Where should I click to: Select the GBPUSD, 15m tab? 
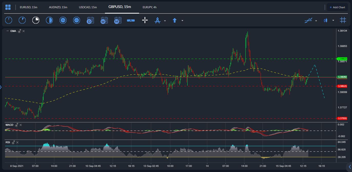[x=120, y=7]
